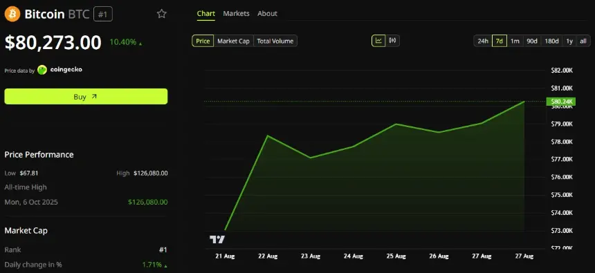Click the $82.00K axis label

pos(562,70)
